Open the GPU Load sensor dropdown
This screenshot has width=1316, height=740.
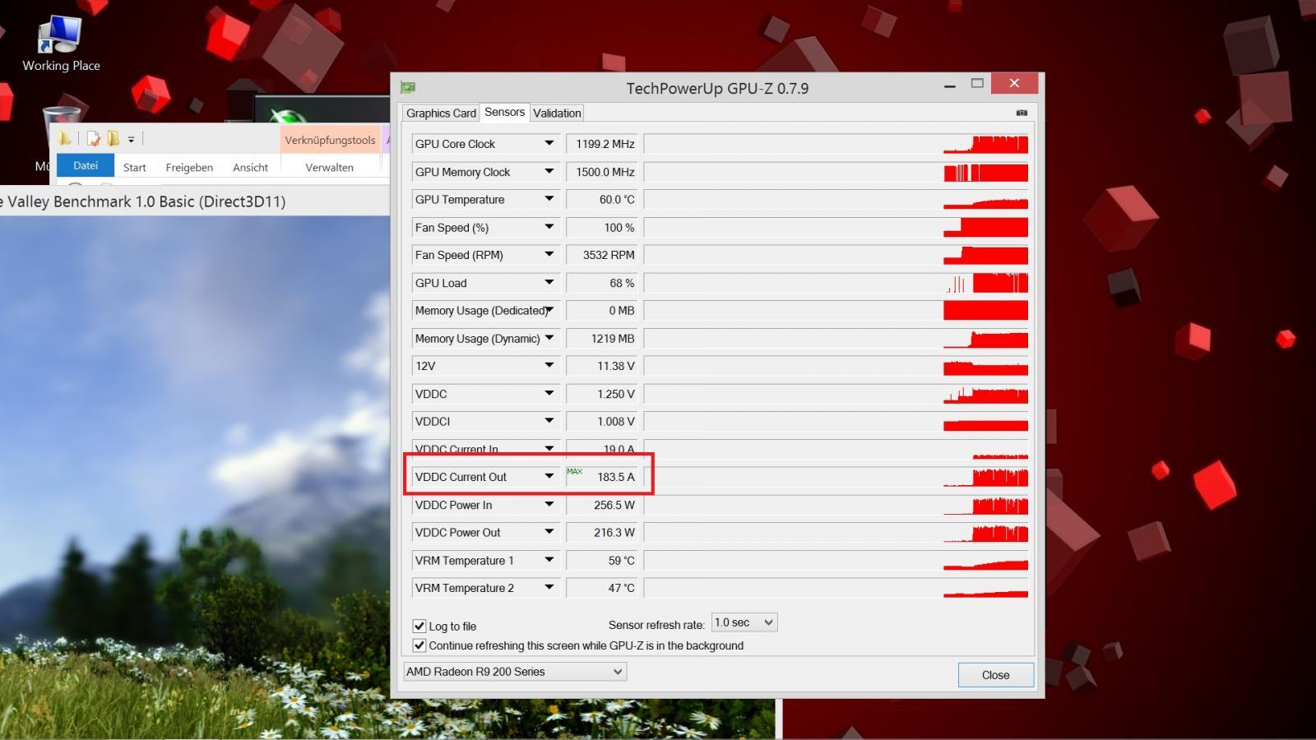pos(549,283)
